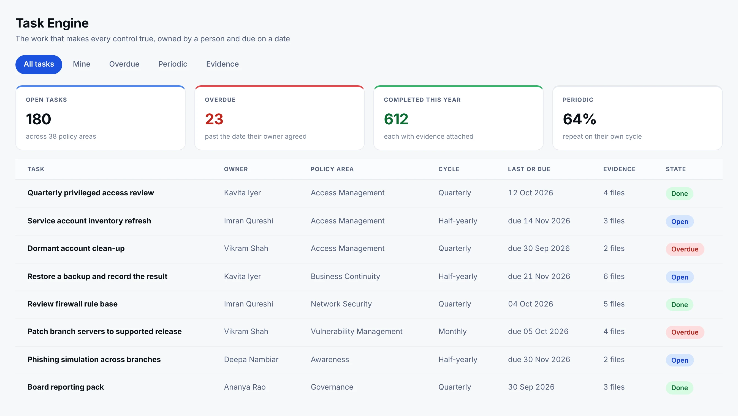The image size is (738, 416).
Task: Click 5 files evidence for firewall review
Action: click(x=614, y=304)
